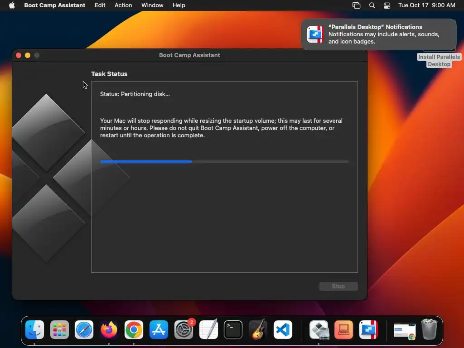Open Visual Studio Code from the Dock
The width and height of the screenshot is (464, 348).
(x=283, y=329)
